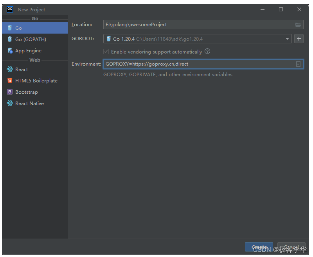The image size is (313, 257).
Task: Close the New Project dialog
Action: tap(299, 9)
